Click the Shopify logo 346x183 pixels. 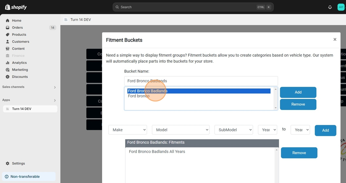click(16, 7)
